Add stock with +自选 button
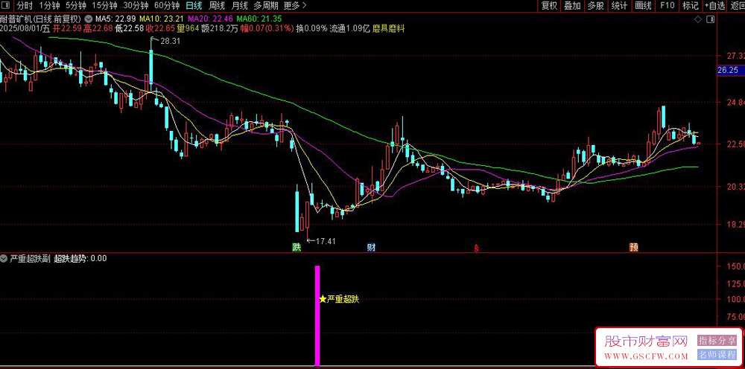The height and width of the screenshot is (369, 745). [715, 6]
